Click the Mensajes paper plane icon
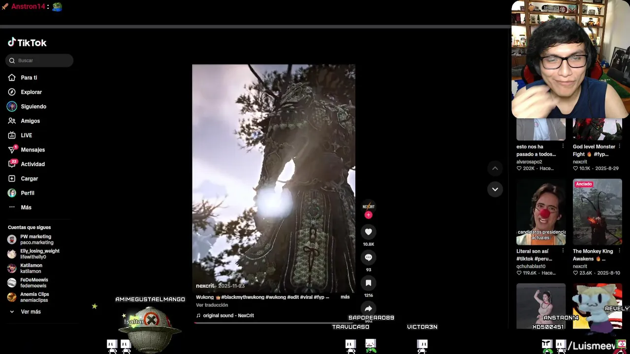The height and width of the screenshot is (354, 630). pos(12,149)
